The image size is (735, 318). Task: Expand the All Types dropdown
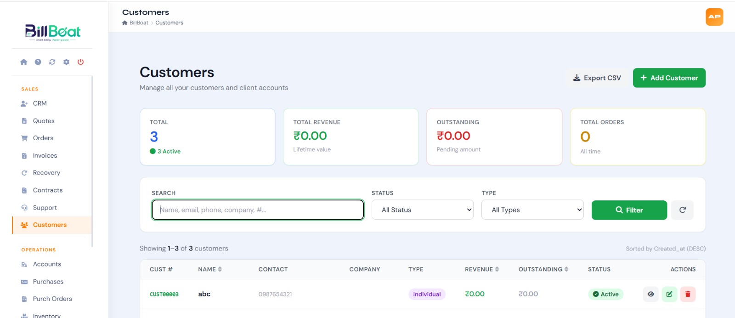[532, 210]
